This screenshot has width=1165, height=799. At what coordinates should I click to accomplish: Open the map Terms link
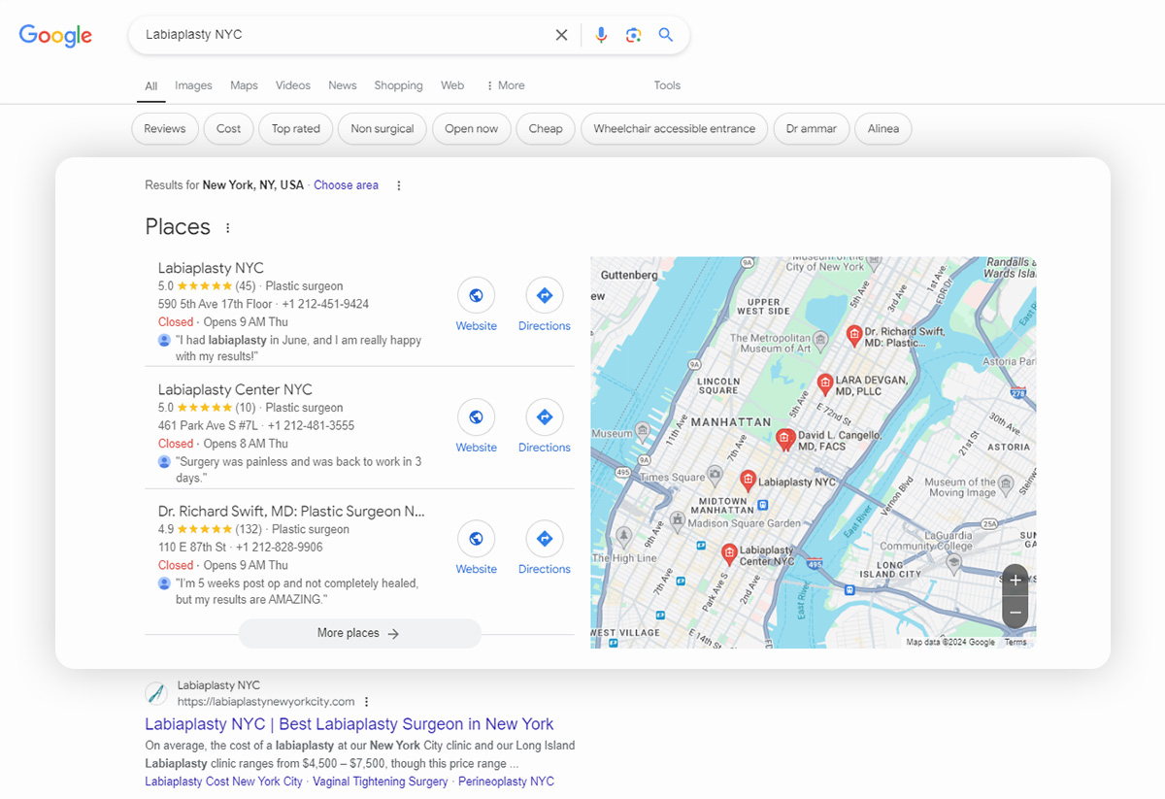[1015, 643]
